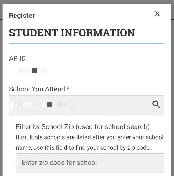This screenshot has height=176, width=174.
Task: Click the dimmed backdrop left of the dialog
Action: tap(1, 90)
